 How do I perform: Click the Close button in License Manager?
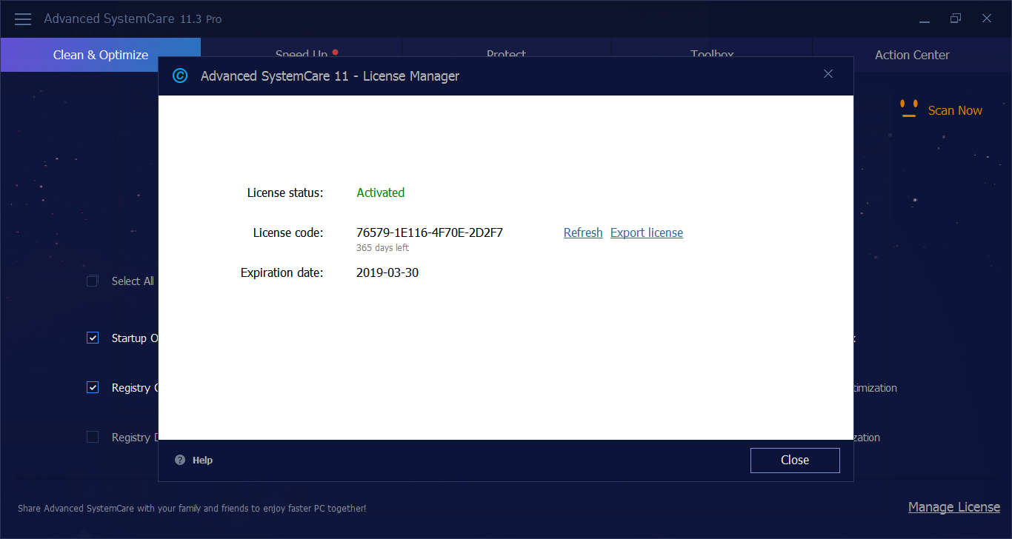[x=795, y=460]
